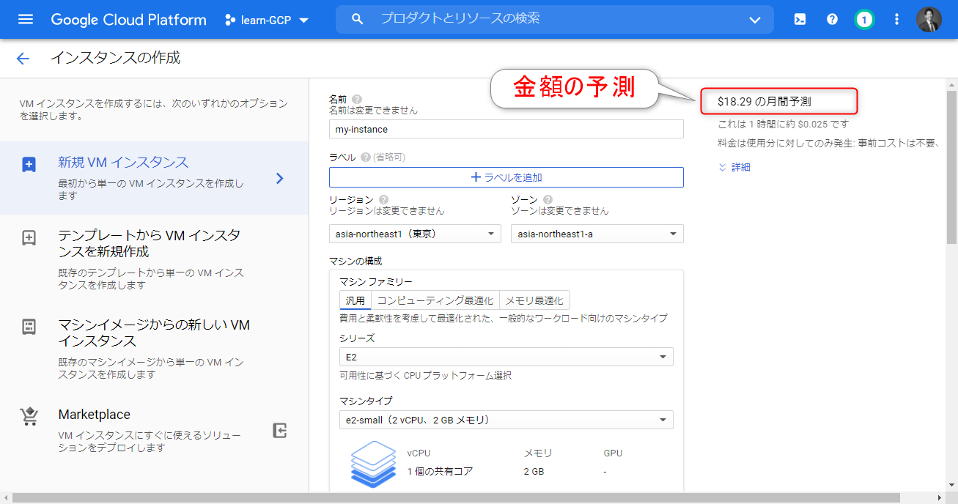Click the 新規 VM インスタンス plus icon

[29, 164]
